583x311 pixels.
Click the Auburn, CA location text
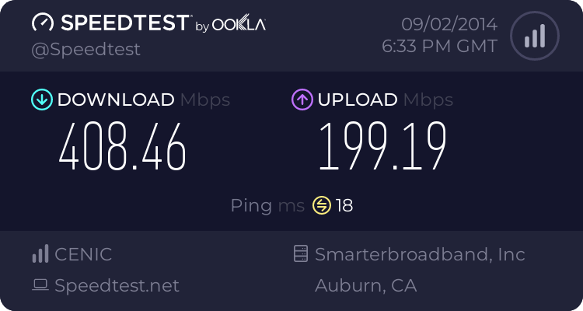click(x=366, y=285)
